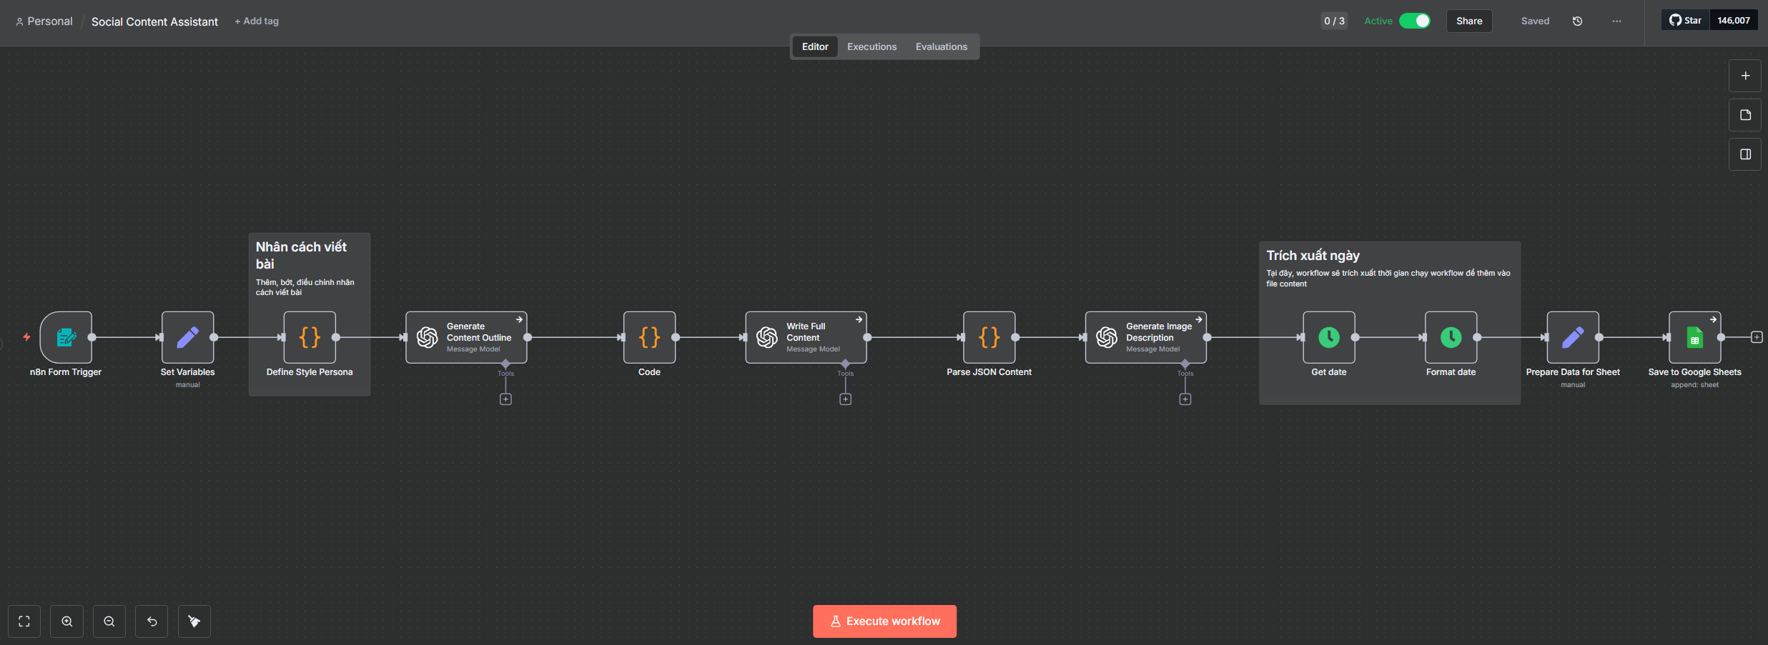1768x645 pixels.
Task: Click Add tag next to workflow name
Action: point(257,21)
